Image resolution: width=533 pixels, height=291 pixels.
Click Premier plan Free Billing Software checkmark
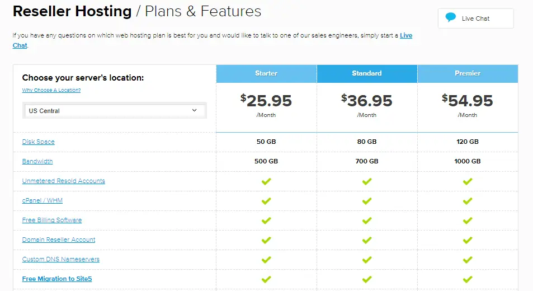point(468,220)
